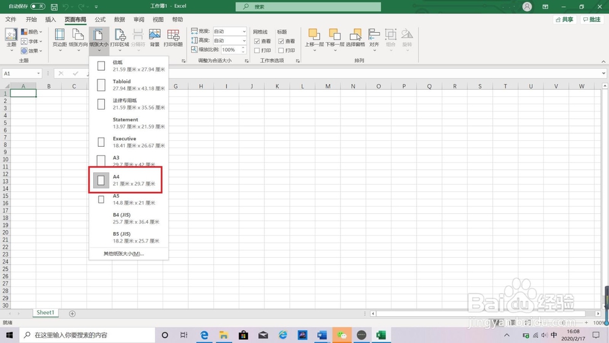Open the Name Box dropdown arrow

[38, 74]
